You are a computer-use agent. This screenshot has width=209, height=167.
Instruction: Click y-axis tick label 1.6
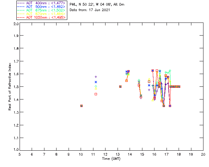point(16,74)
